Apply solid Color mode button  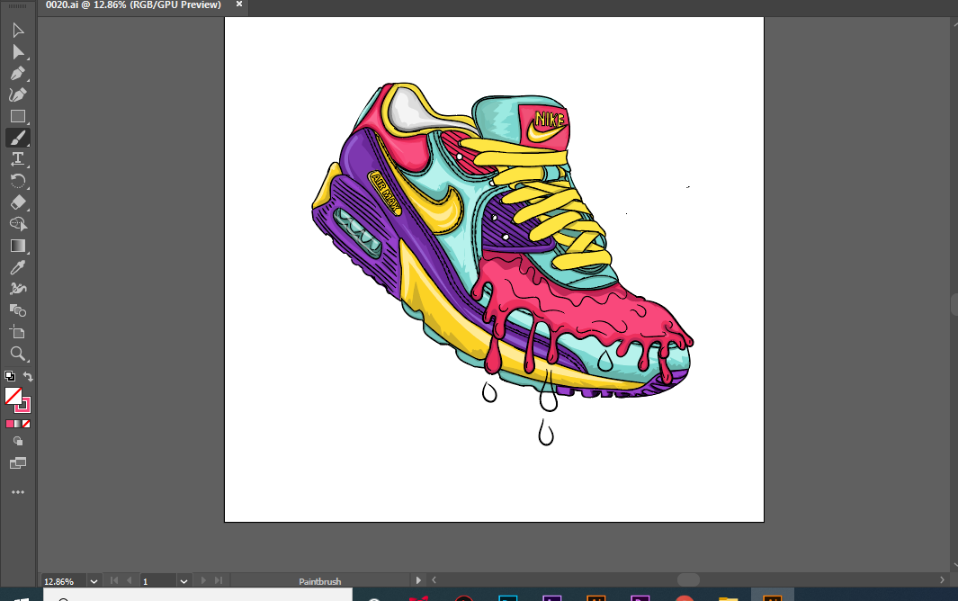(10, 424)
